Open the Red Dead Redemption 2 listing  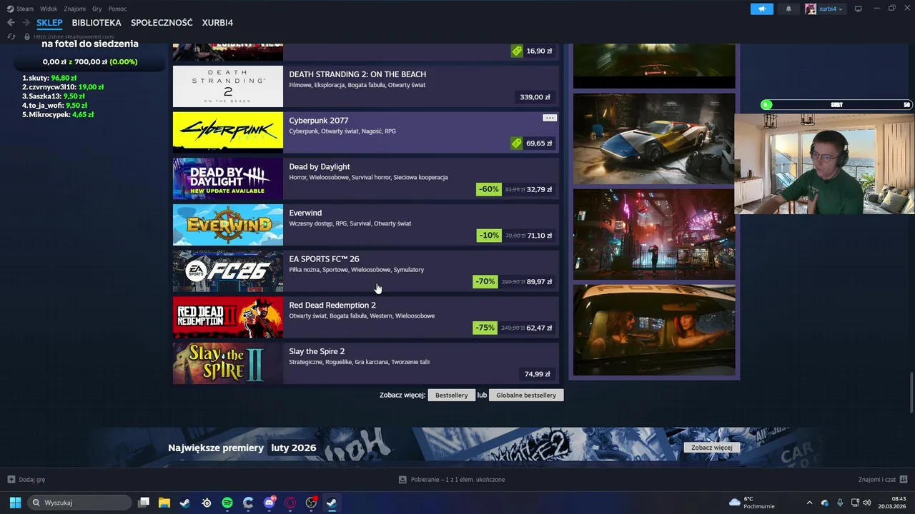(365, 317)
